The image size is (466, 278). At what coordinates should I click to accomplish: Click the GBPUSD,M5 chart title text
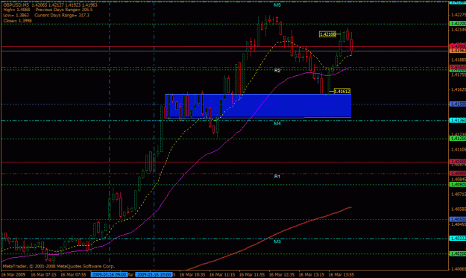coord(16,5)
